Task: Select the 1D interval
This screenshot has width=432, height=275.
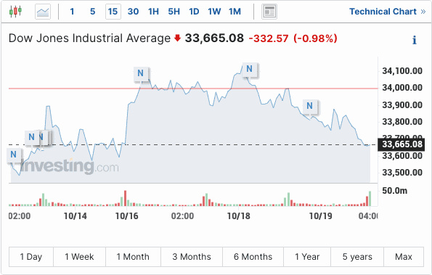Action: 194,12
